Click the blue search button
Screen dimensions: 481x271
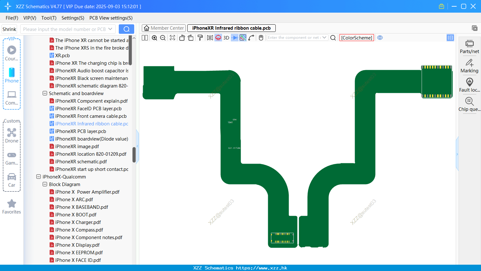click(x=126, y=29)
